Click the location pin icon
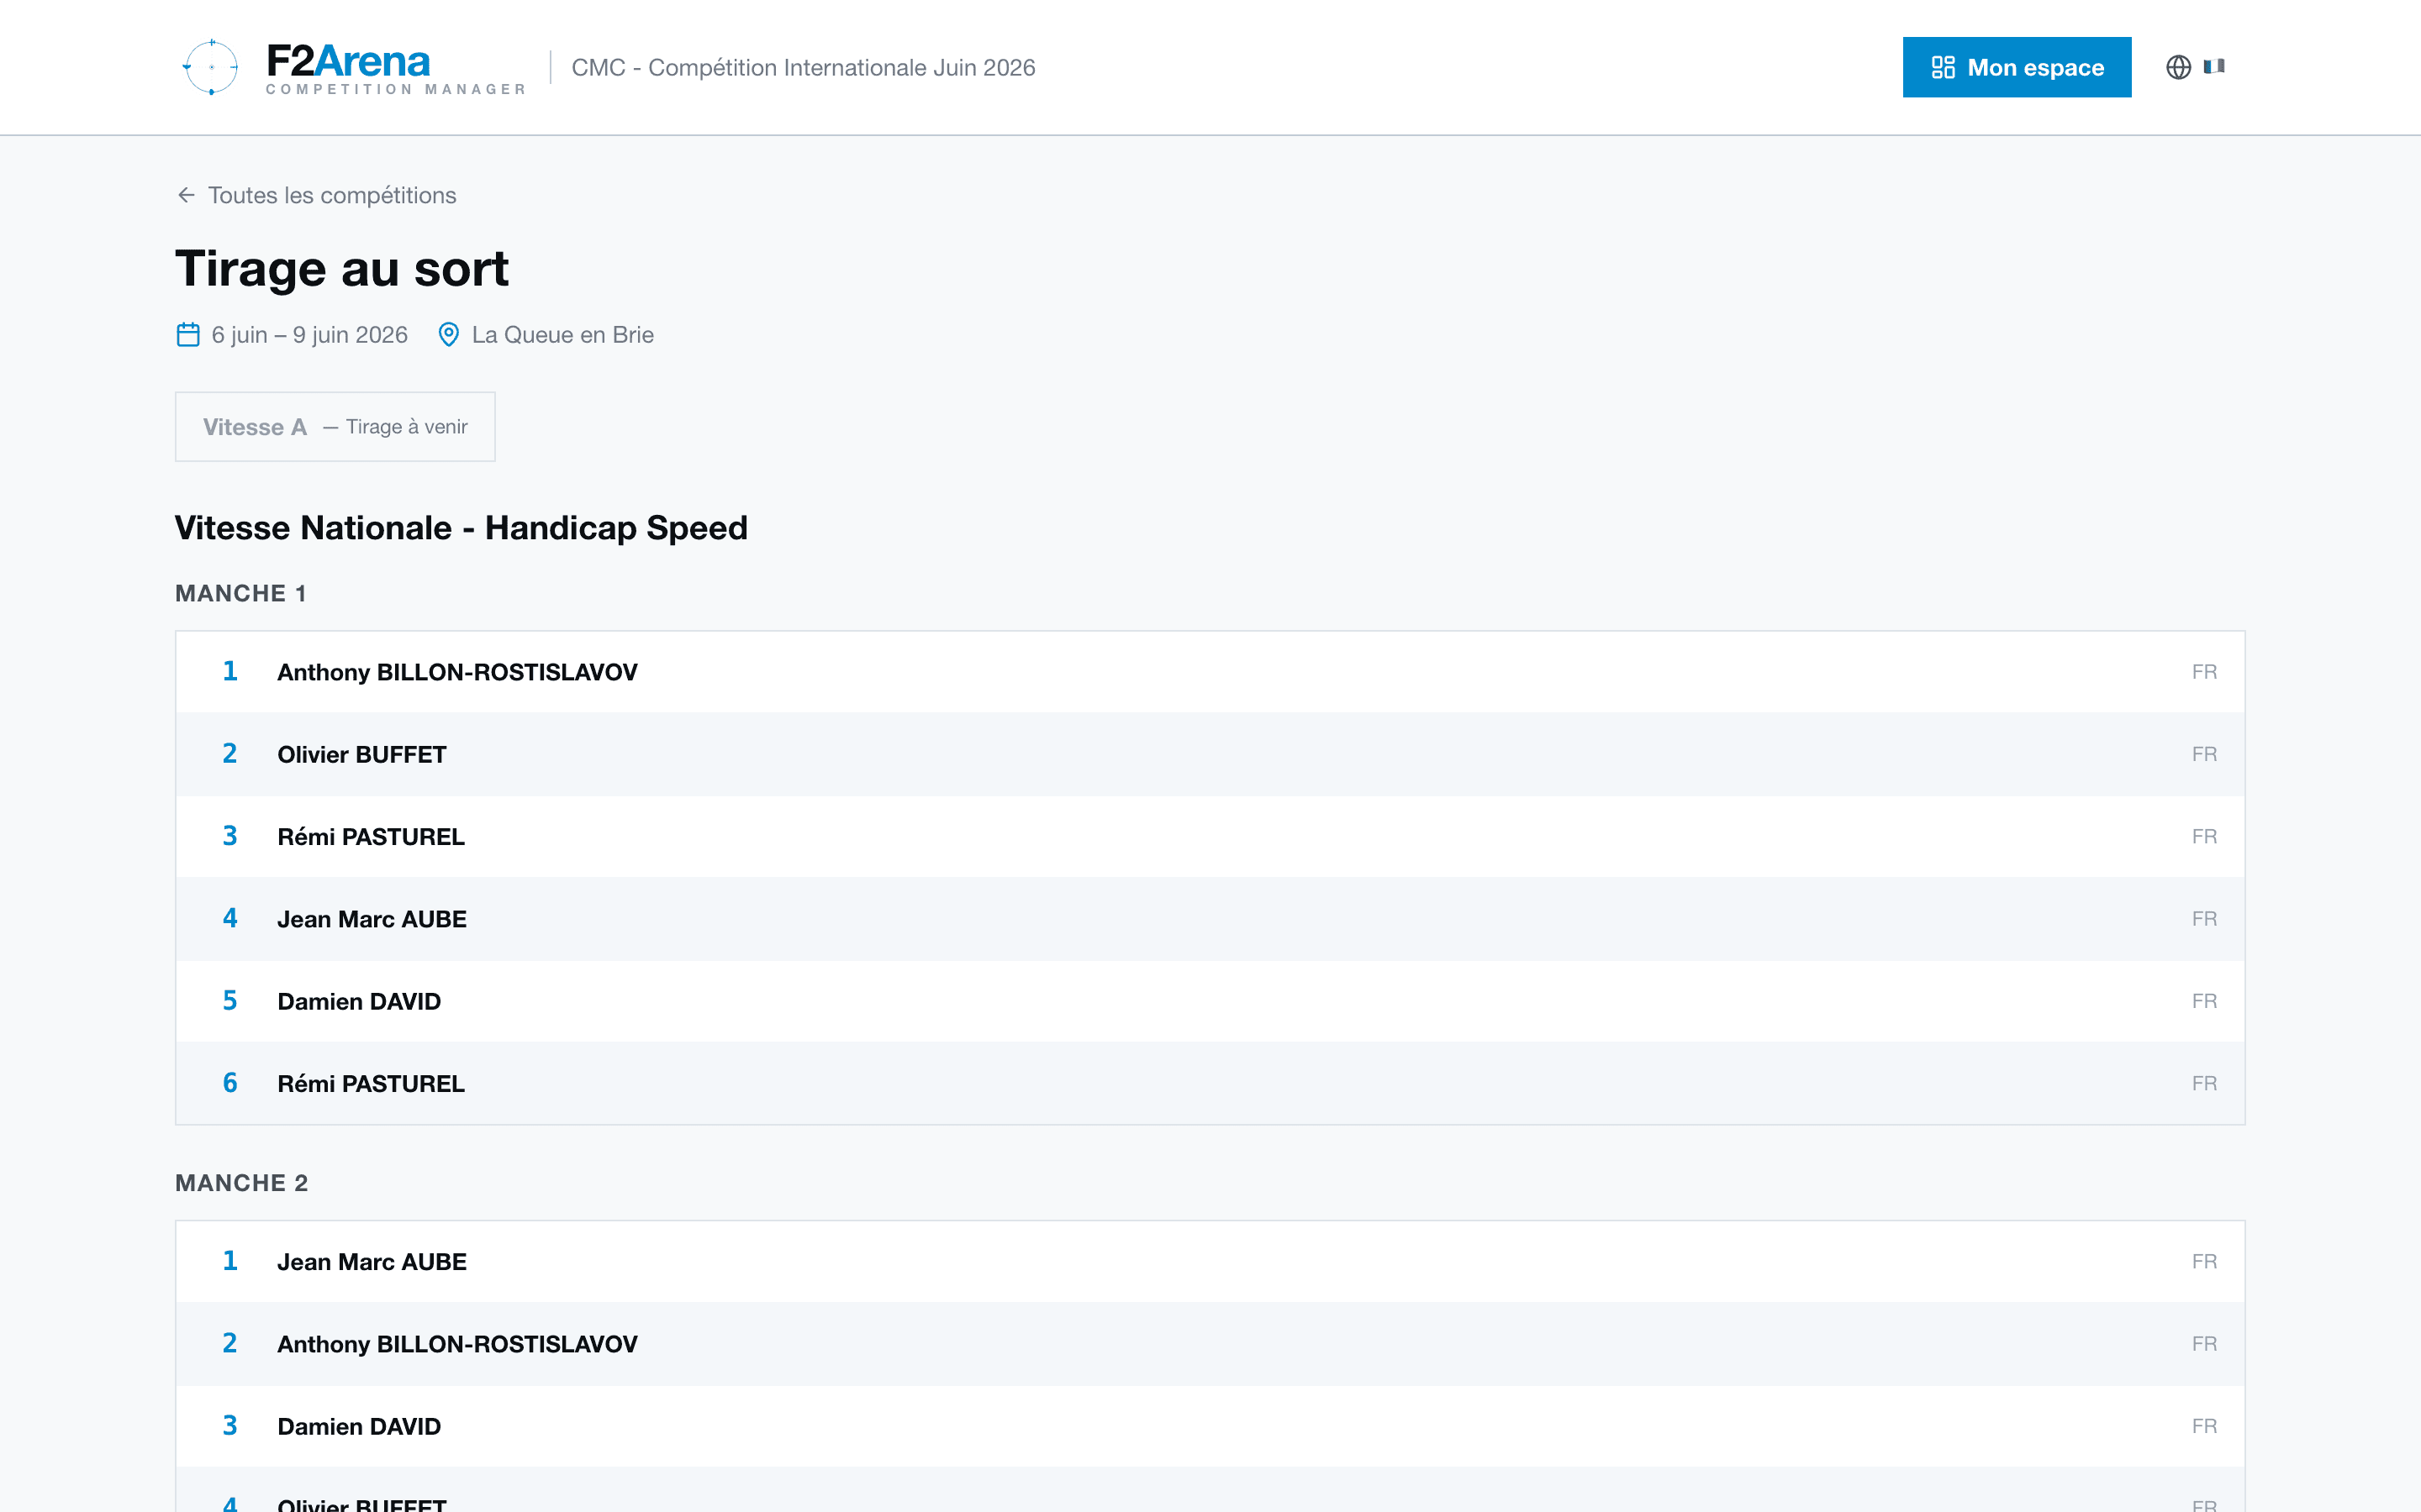This screenshot has height=1512, width=2421. pos(449,335)
